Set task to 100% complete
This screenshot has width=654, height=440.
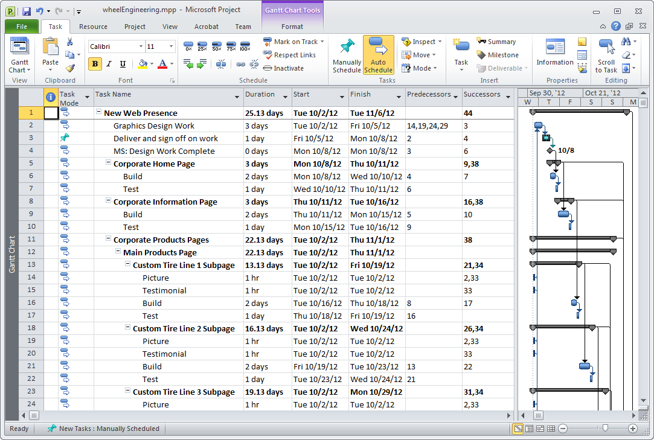[245, 46]
